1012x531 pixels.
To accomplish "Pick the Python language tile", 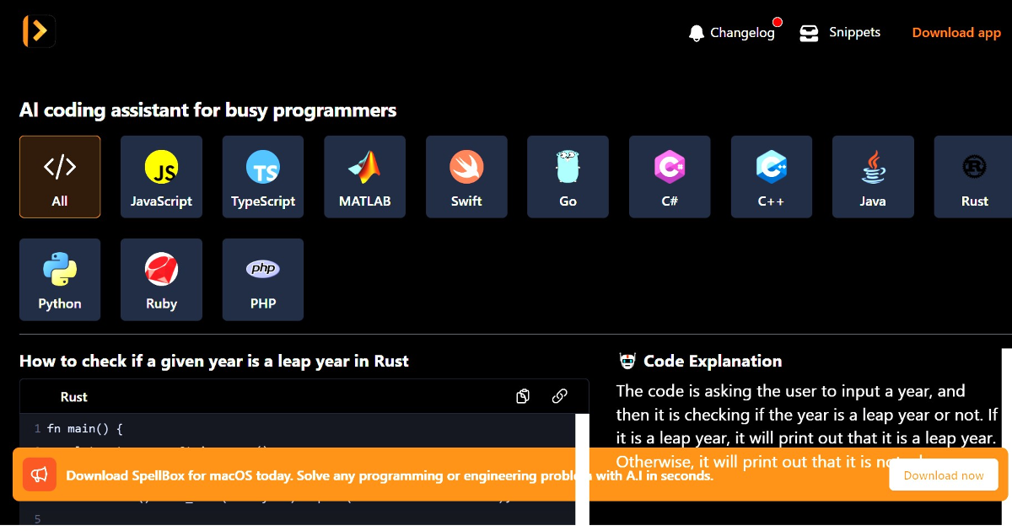I will click(60, 280).
